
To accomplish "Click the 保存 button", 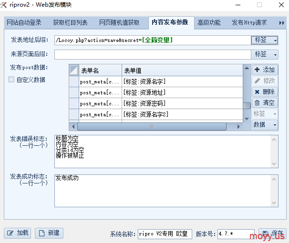I will point(272,233).
